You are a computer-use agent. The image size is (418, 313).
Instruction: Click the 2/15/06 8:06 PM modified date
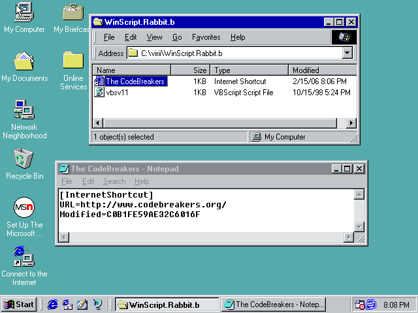point(319,81)
